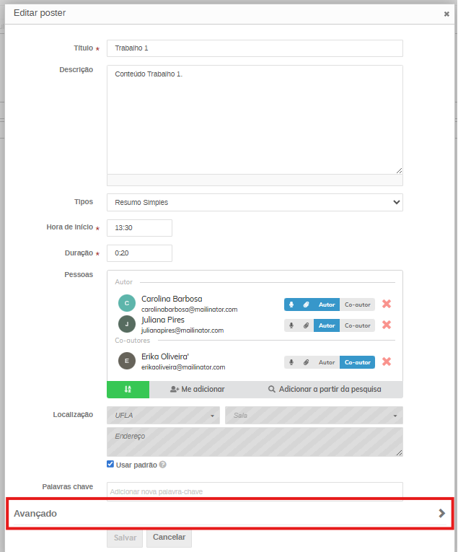Click Adicionar a partir da pesquisa
The image size is (458, 552).
[325, 389]
